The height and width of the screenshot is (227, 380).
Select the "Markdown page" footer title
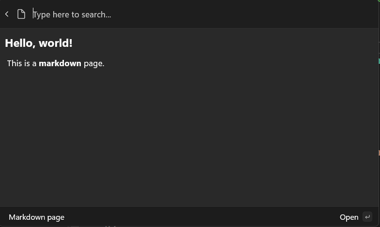pos(36,217)
